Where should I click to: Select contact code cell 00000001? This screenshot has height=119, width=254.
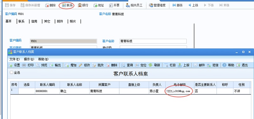tap(47, 91)
